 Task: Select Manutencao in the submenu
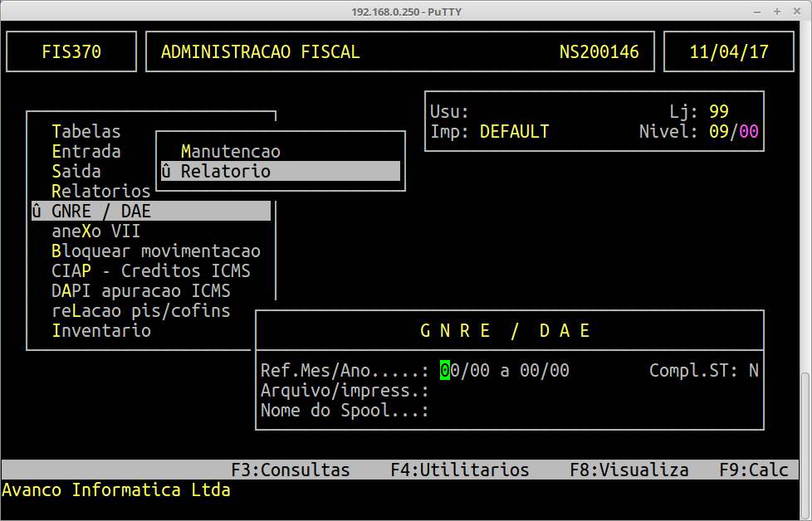click(230, 152)
